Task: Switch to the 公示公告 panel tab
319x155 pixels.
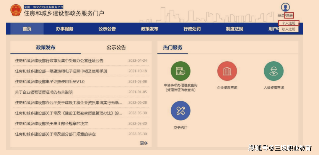Action: (x=116, y=48)
